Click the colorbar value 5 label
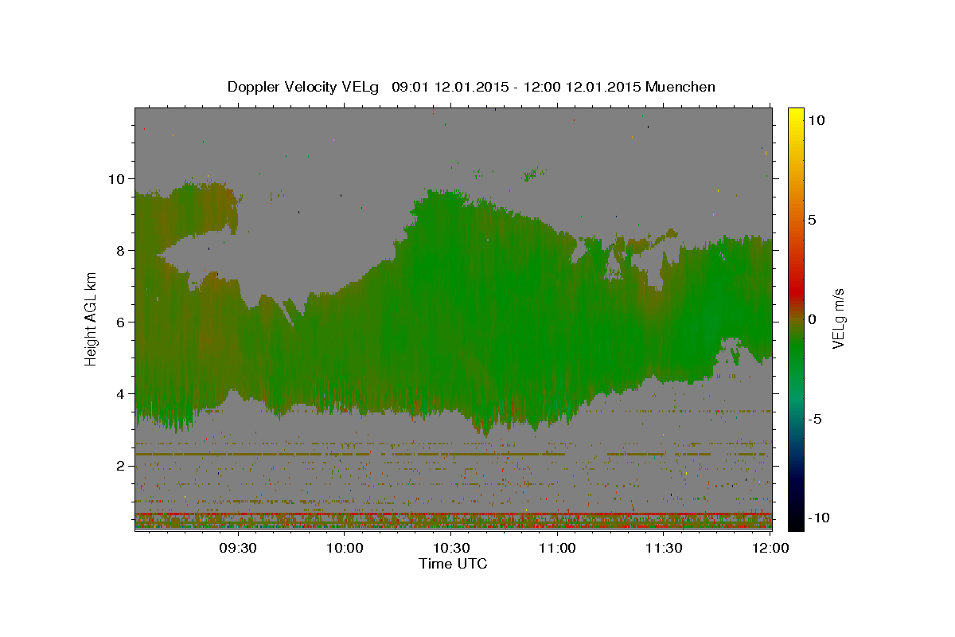The height and width of the screenshot is (637, 955). [813, 219]
